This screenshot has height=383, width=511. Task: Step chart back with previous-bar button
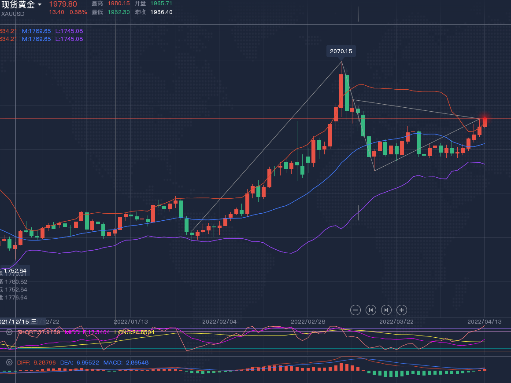(x=371, y=310)
